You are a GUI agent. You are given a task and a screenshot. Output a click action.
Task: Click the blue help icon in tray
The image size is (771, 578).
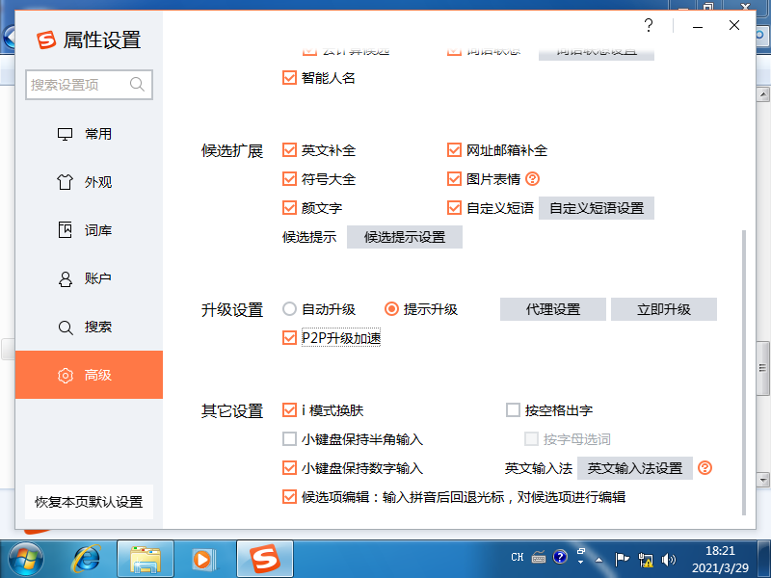(560, 557)
